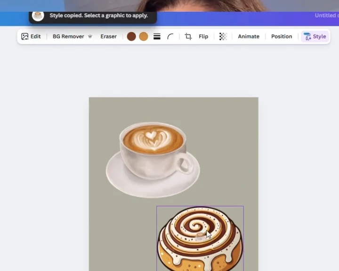Open the Edit image option
339x271 pixels.
[31, 37]
